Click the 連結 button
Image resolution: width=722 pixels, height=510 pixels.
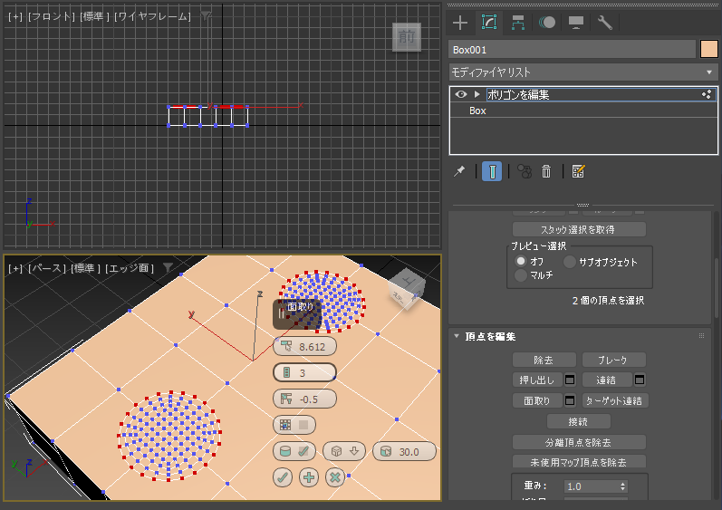click(x=607, y=380)
